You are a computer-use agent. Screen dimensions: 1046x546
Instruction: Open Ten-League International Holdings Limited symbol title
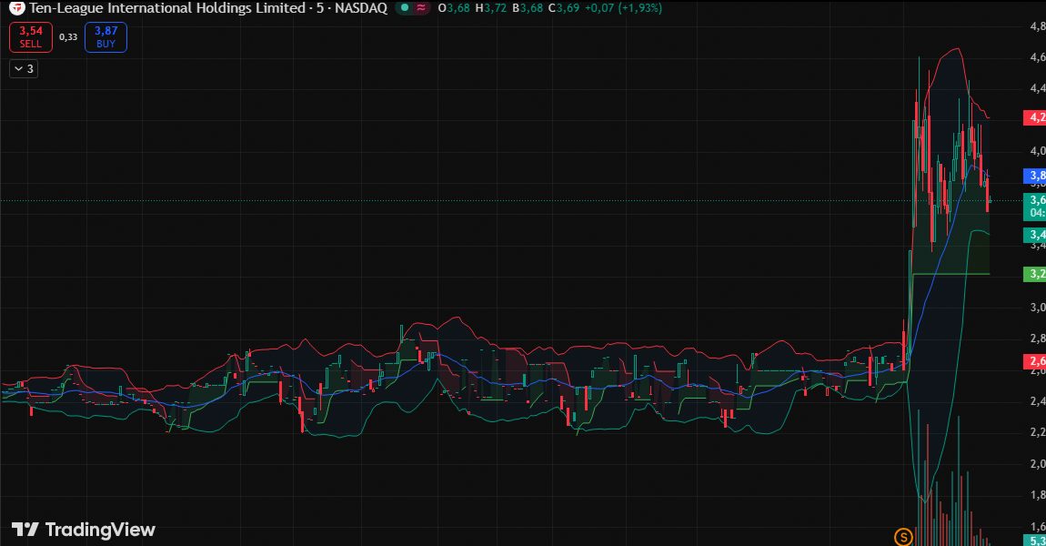point(166,8)
